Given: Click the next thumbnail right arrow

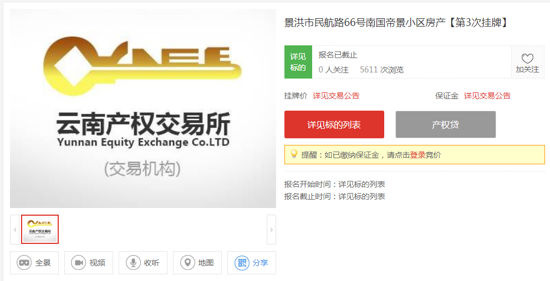Looking at the screenshot, I should click(272, 230).
